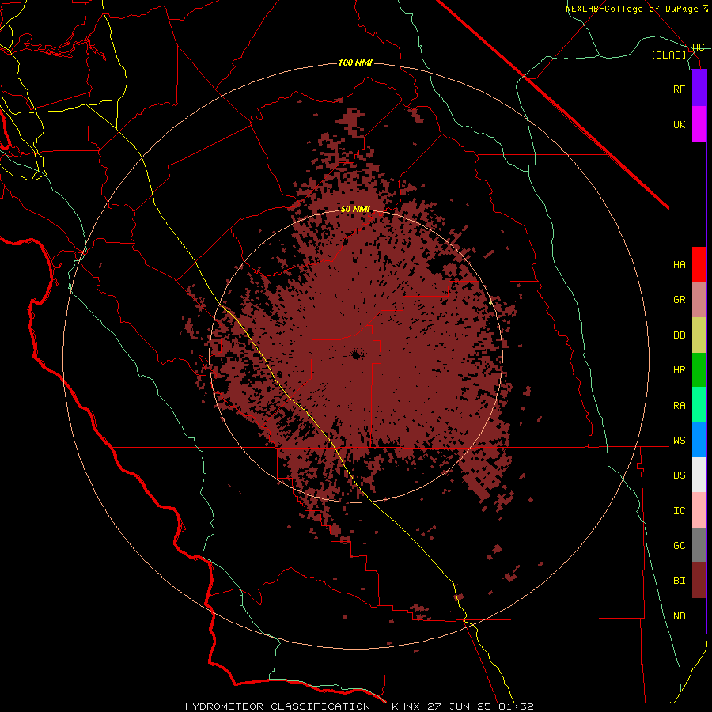Click the 50 NMI range ring label
This screenshot has height=712, width=712.
point(355,210)
